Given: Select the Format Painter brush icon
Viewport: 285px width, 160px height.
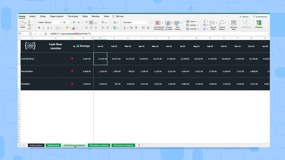Looking at the screenshot, I should 29,28.
